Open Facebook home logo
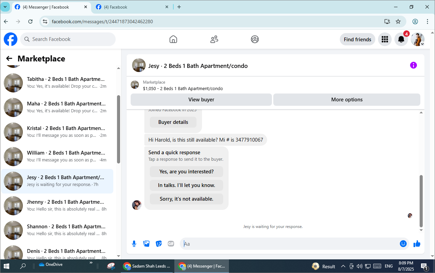The image size is (435, 273). [x=11, y=39]
